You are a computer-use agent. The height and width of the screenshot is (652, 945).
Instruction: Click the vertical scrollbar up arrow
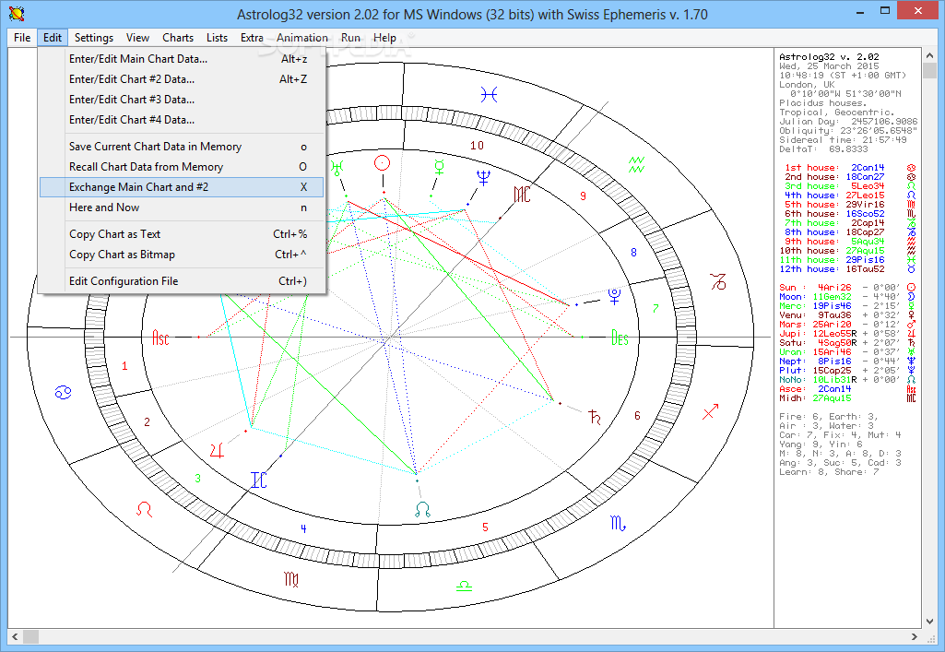click(929, 55)
